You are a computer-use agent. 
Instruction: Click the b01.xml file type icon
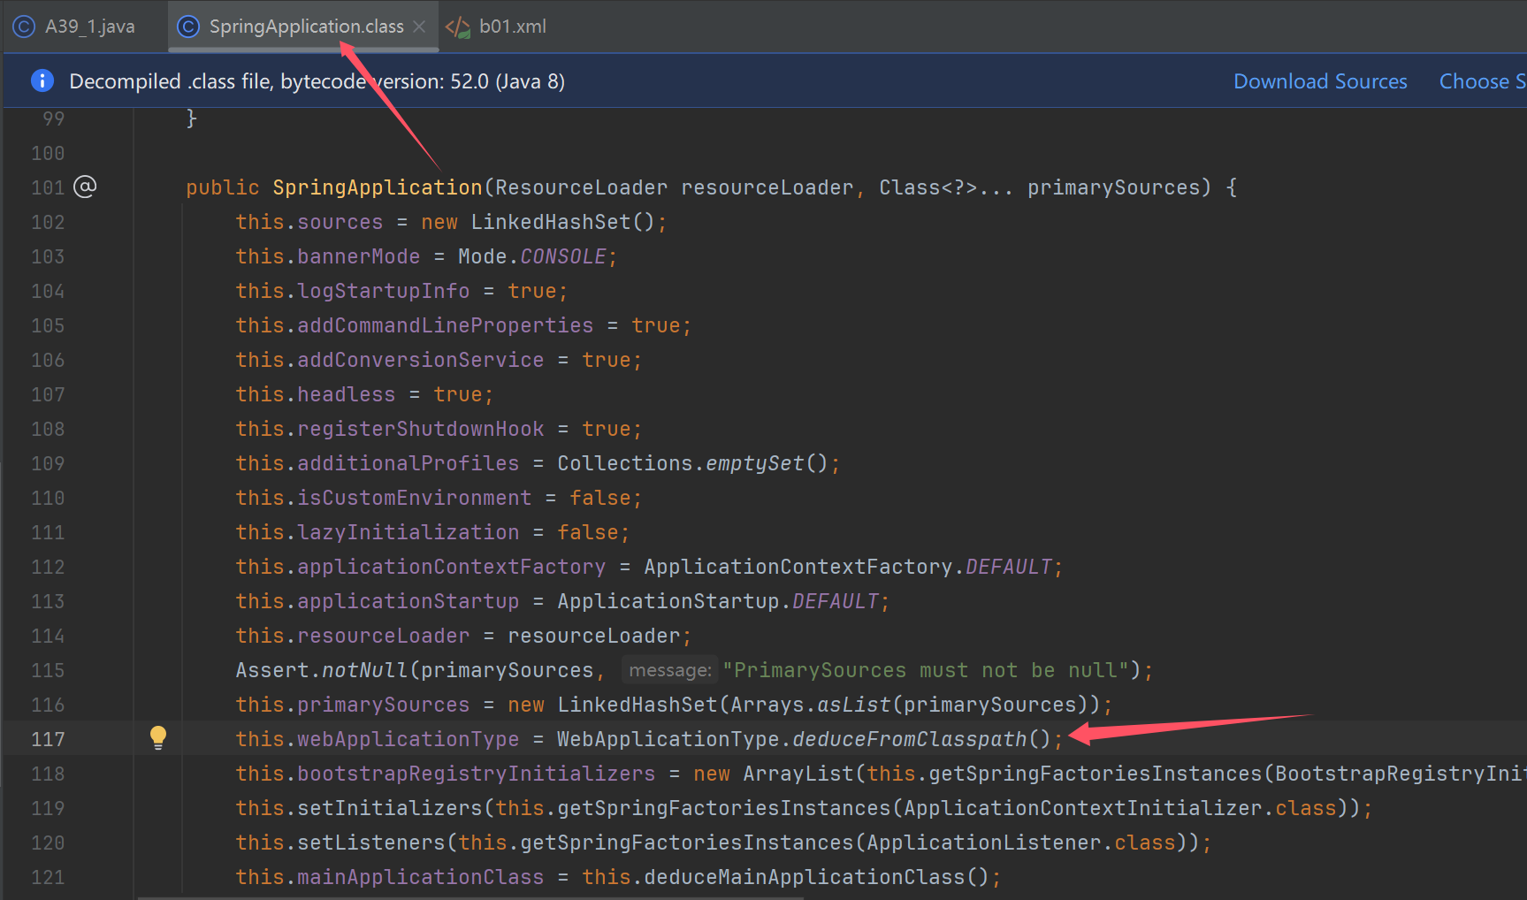(458, 27)
